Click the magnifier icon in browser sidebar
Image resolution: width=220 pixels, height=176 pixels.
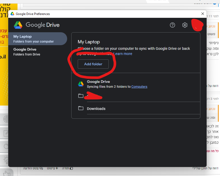click(6, 147)
